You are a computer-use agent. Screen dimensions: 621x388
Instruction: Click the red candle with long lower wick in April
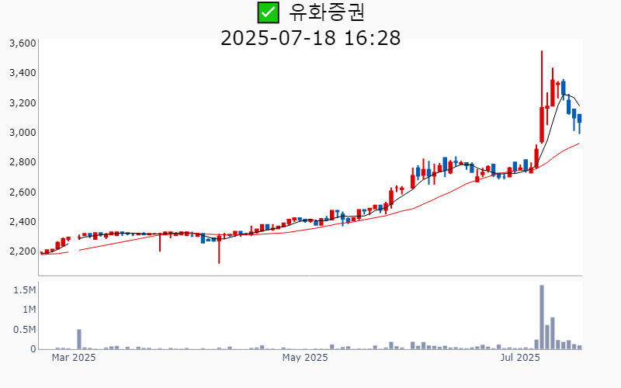click(x=219, y=249)
